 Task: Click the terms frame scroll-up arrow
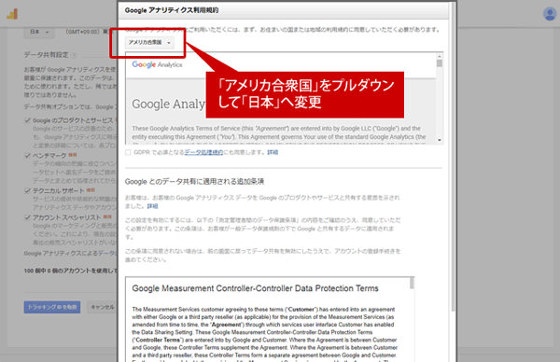click(x=440, y=56)
